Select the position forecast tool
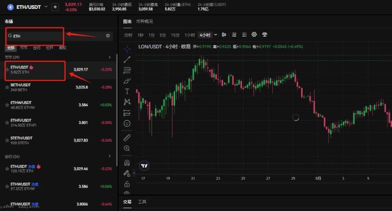Viewport: 392px width, 211px height. [127, 113]
